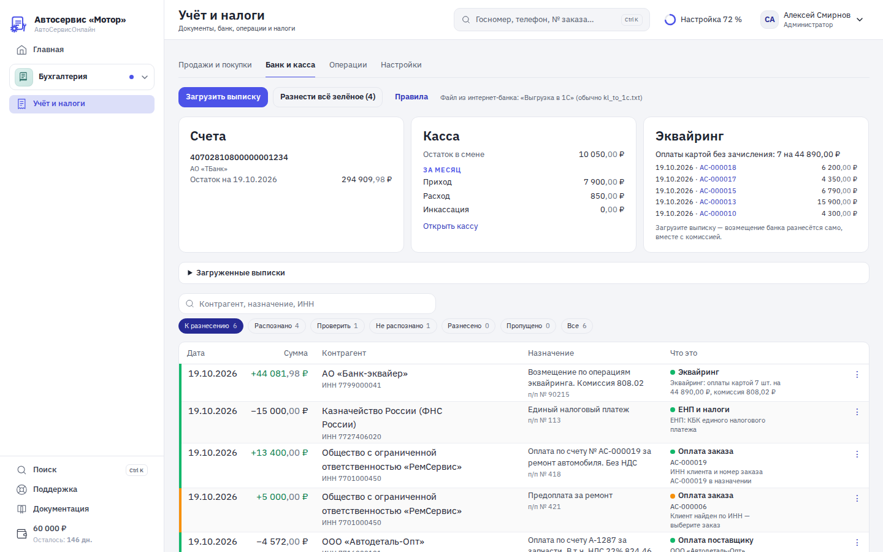
Task: Filter by Проверить 1
Action: click(x=337, y=326)
